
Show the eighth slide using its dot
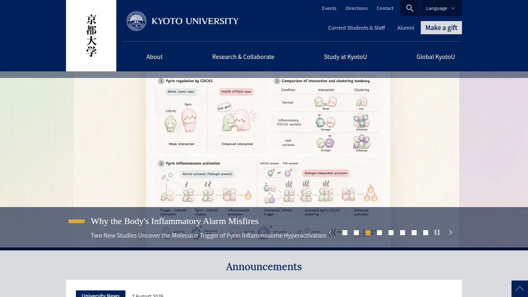point(426,233)
